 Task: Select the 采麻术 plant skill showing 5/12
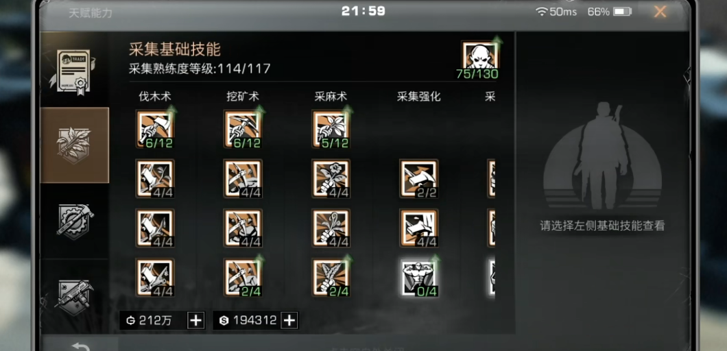click(331, 129)
